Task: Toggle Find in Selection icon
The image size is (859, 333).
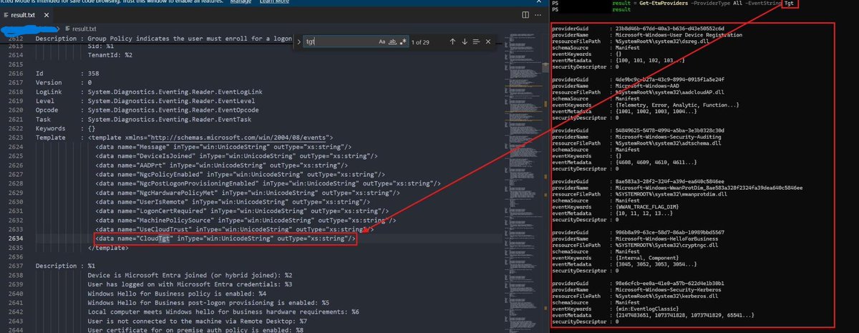Action: (x=476, y=42)
